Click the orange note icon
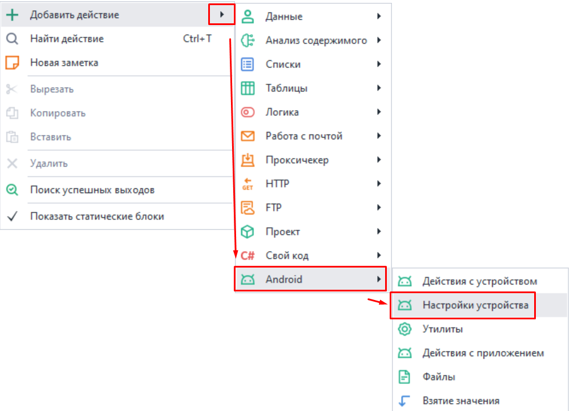 13,63
